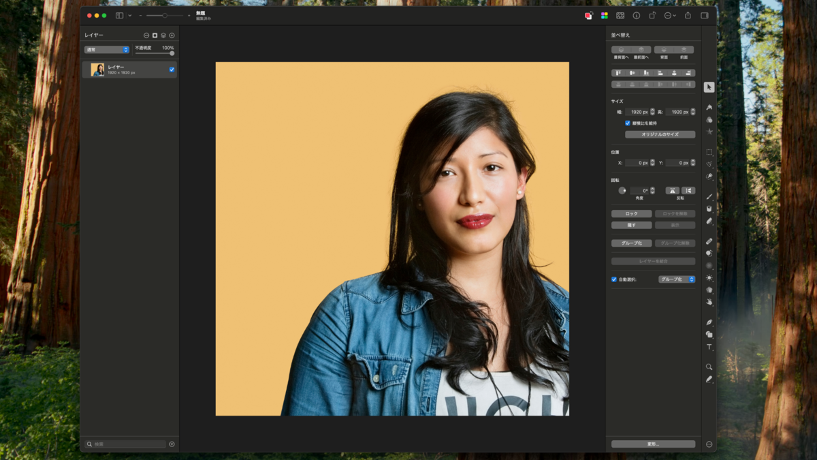
Task: Select the Pen tool
Action: (709, 322)
